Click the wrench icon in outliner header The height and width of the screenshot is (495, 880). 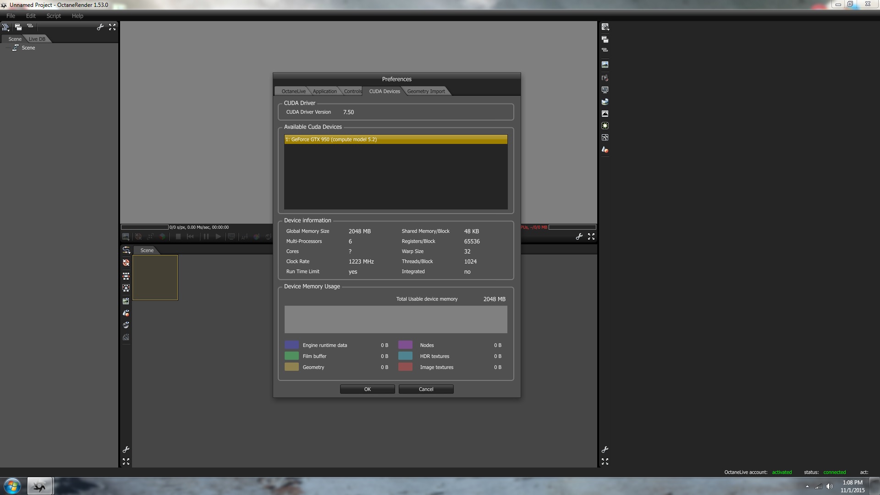click(x=100, y=27)
